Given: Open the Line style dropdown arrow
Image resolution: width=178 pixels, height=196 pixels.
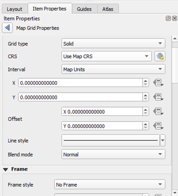Looking at the screenshot, I should click(x=163, y=140).
